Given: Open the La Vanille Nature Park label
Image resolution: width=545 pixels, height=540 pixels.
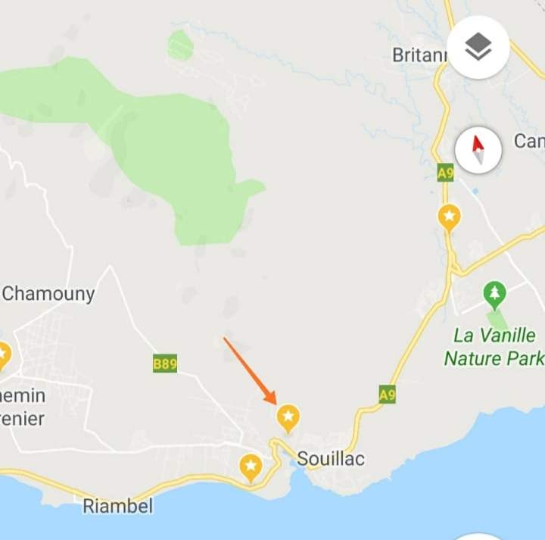Looking at the screenshot, I should coord(494,347).
